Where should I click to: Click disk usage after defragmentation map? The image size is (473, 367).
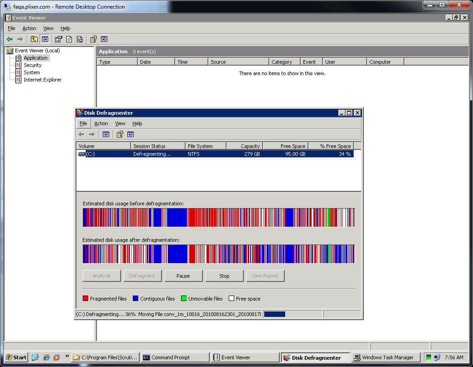tap(219, 254)
